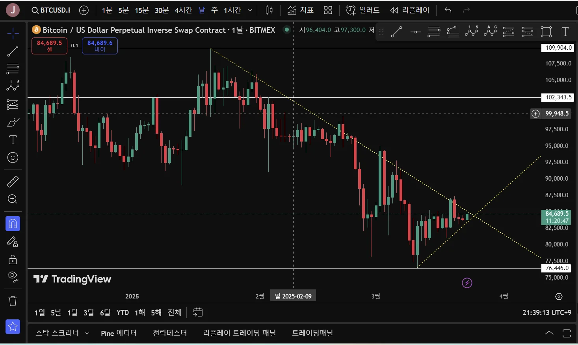This screenshot has height=345, width=578.
Task: Switch to the 전략테스터 tab
Action: tap(170, 333)
